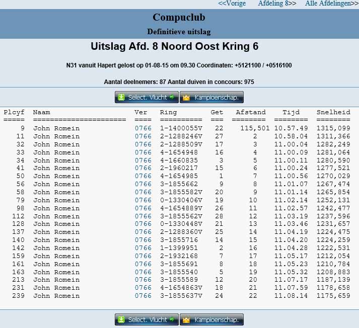
Task: Click the Snelheid column header
Action: [x=333, y=112]
